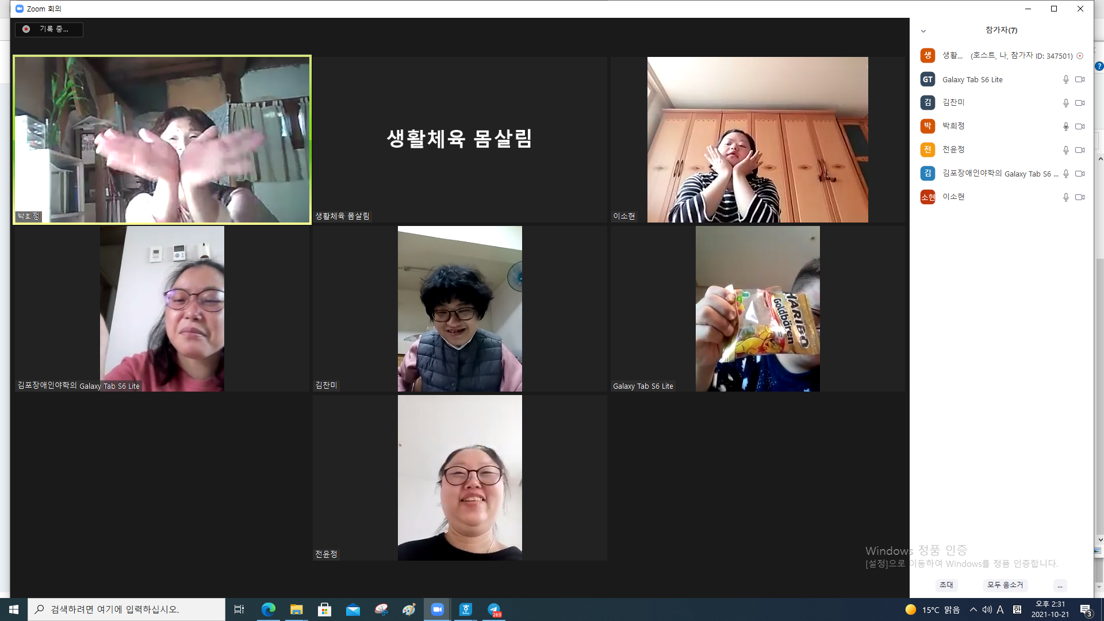Select 전윤정 video tile

point(459,478)
